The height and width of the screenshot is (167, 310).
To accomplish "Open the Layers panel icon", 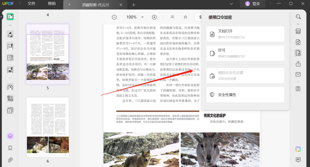I will point(10,136).
